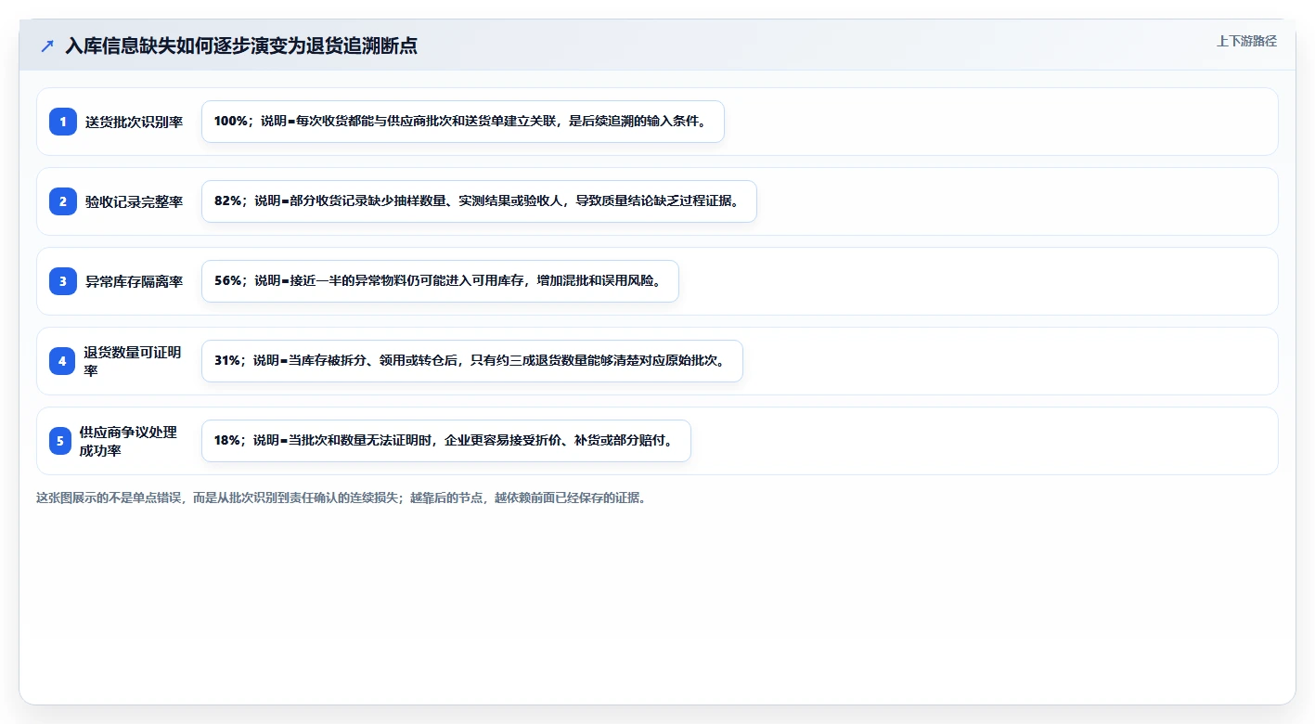Image resolution: width=1315 pixels, height=724 pixels.
Task: Select the step 4 number badge
Action: click(61, 361)
